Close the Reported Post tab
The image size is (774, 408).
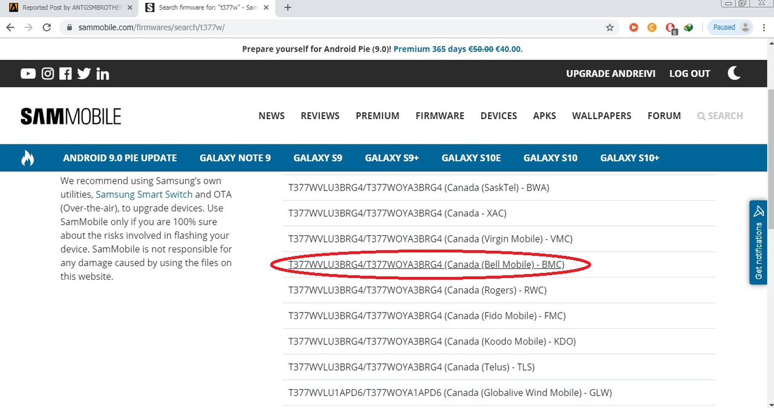click(129, 8)
